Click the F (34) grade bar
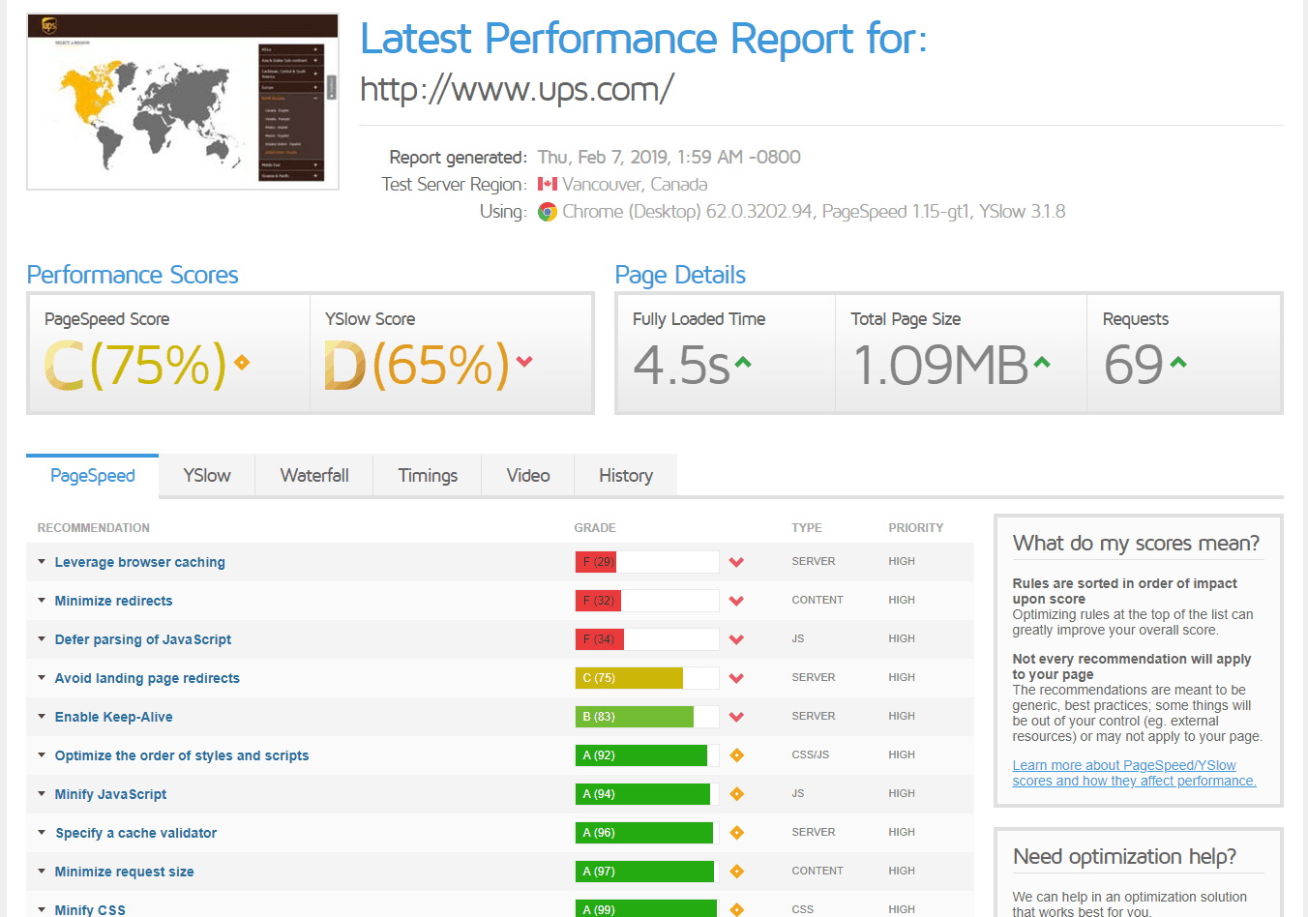The height and width of the screenshot is (917, 1308). 646,639
